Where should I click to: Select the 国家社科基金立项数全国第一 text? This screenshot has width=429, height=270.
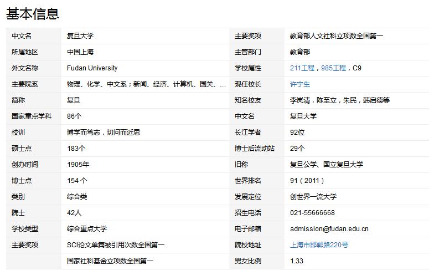(110, 261)
